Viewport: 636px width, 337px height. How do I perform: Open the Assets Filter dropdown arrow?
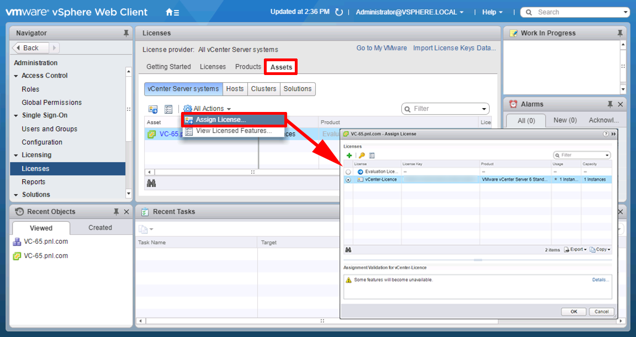point(484,109)
